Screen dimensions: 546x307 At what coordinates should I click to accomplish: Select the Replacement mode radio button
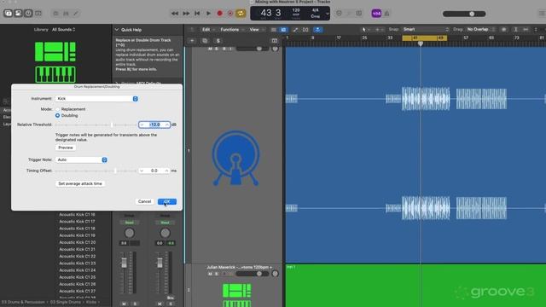click(x=58, y=109)
